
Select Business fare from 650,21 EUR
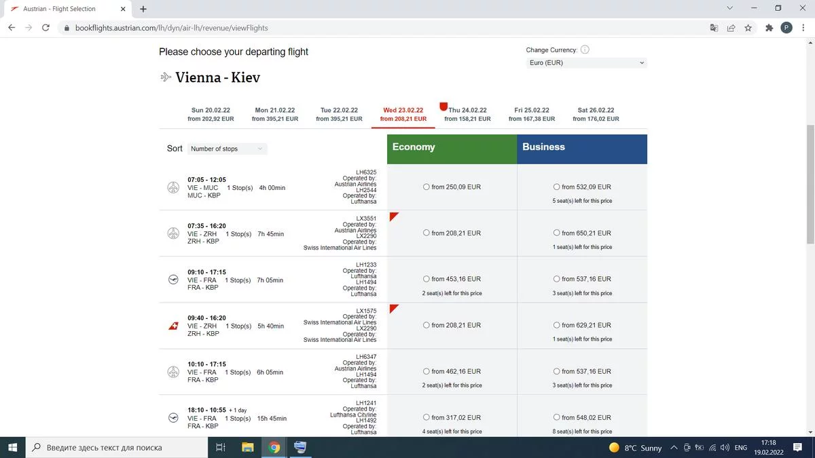point(556,233)
